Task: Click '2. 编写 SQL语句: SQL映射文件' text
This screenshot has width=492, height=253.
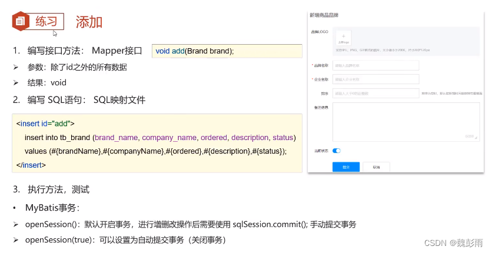Action: pyautogui.click(x=79, y=100)
